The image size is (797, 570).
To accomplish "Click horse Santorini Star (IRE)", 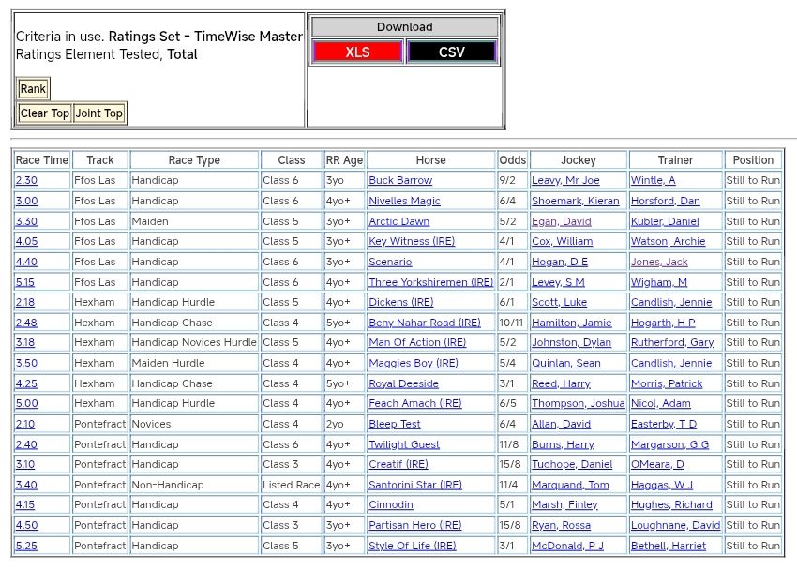I will [415, 486].
